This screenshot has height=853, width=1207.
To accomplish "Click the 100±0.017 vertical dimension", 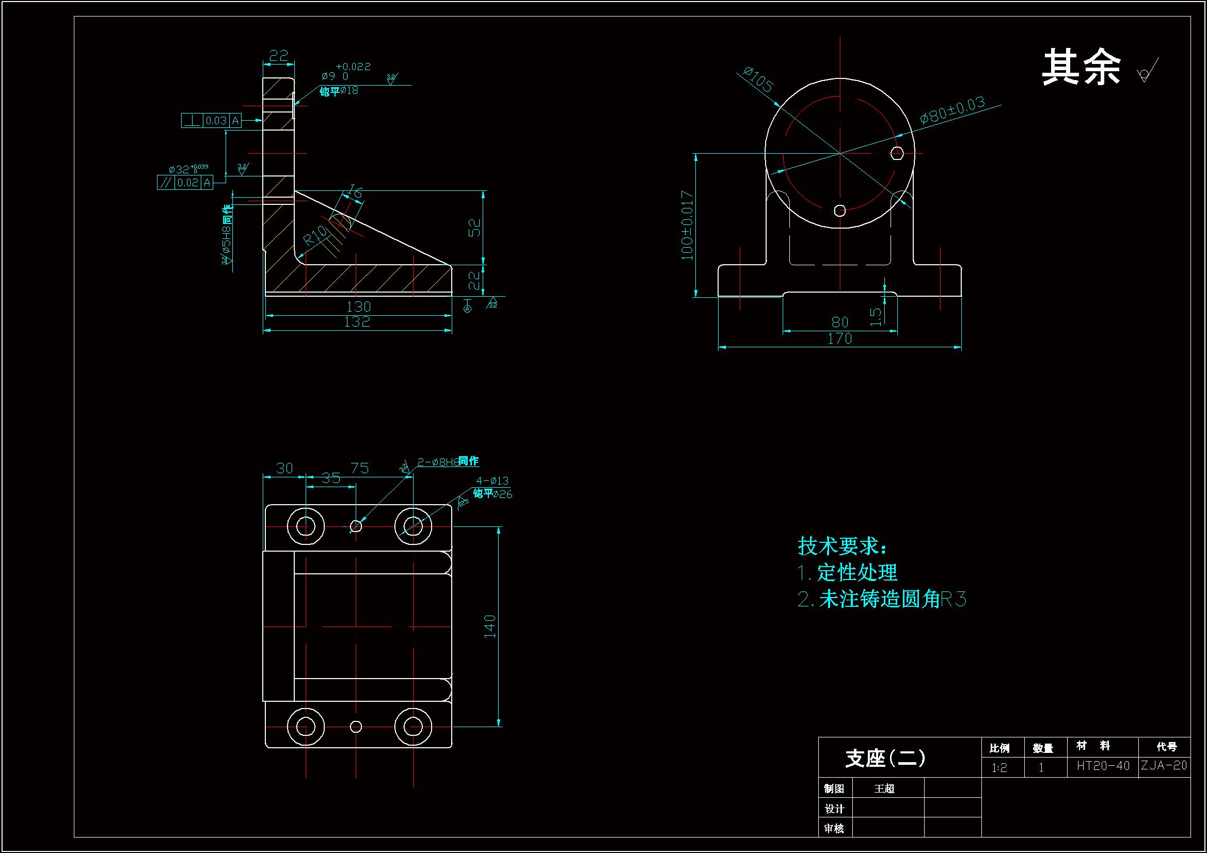I will (687, 225).
